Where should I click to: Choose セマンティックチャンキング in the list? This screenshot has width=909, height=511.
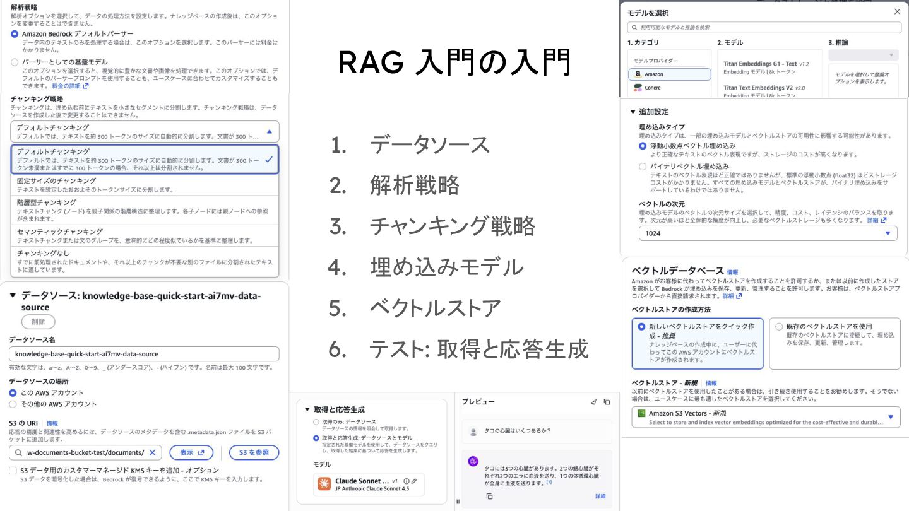(x=145, y=236)
